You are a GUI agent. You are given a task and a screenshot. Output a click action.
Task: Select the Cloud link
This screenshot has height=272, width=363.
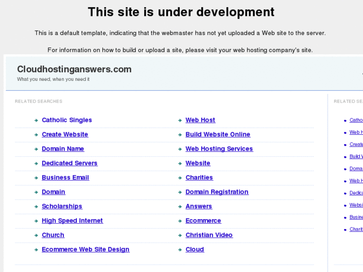[195, 250]
